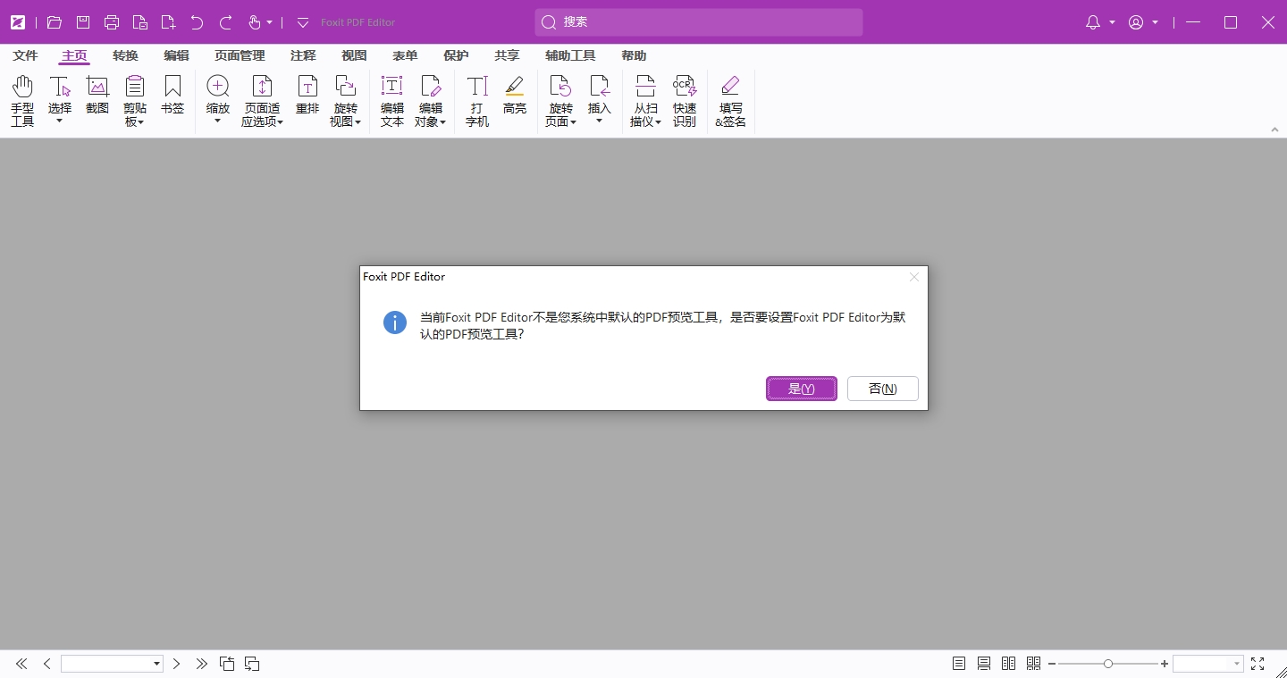The image size is (1287, 678).
Task: Open the Clipboard (剪贴板) tool
Action: (135, 101)
